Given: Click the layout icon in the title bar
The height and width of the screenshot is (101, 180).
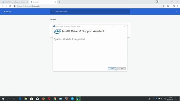Looking at the screenshot, I should click(x=157, y=2).
